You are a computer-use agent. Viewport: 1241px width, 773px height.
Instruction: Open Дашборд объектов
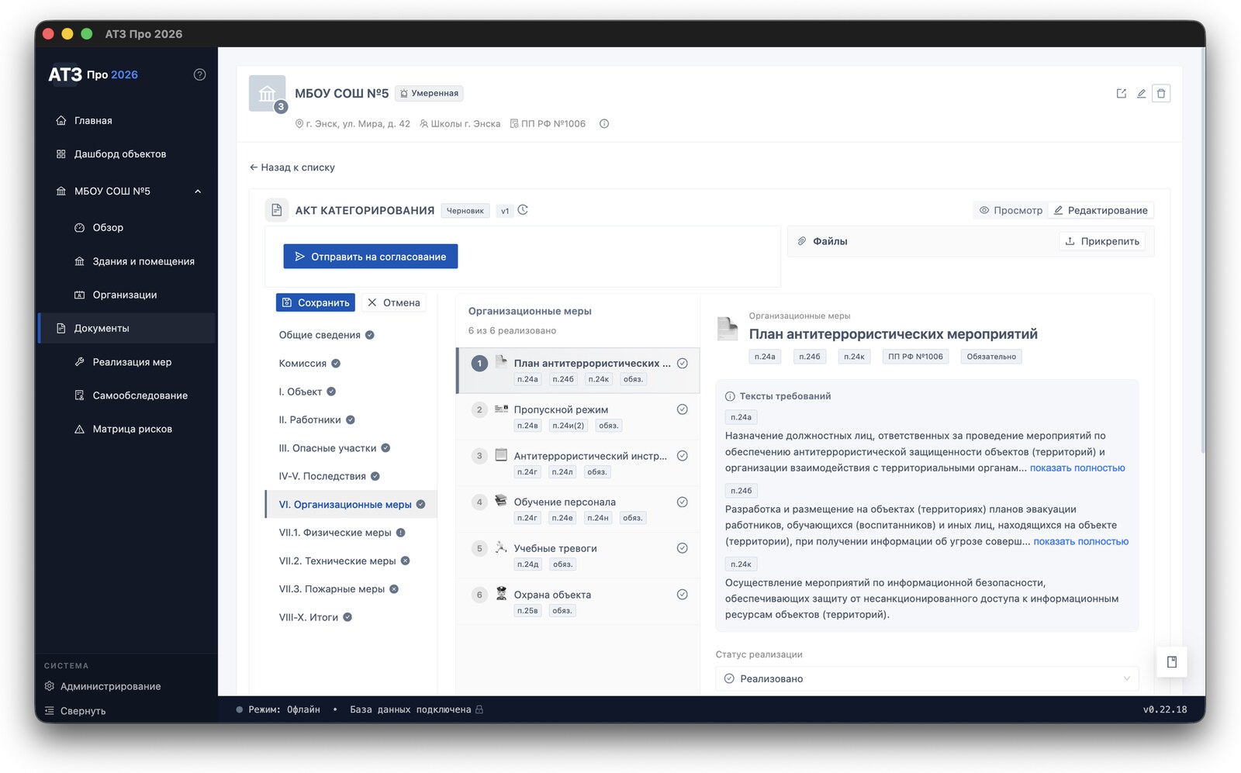pyautogui.click(x=126, y=154)
